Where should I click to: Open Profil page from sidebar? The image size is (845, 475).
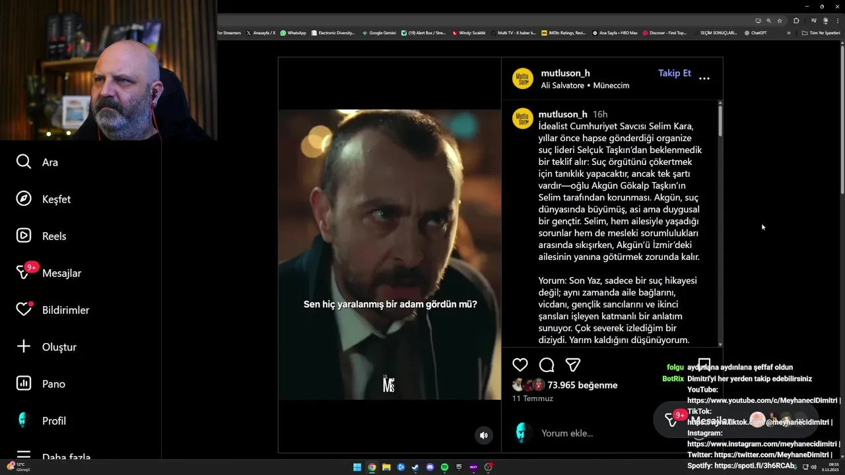[x=42, y=421]
